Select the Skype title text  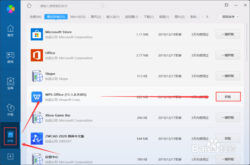pyautogui.click(x=50, y=74)
